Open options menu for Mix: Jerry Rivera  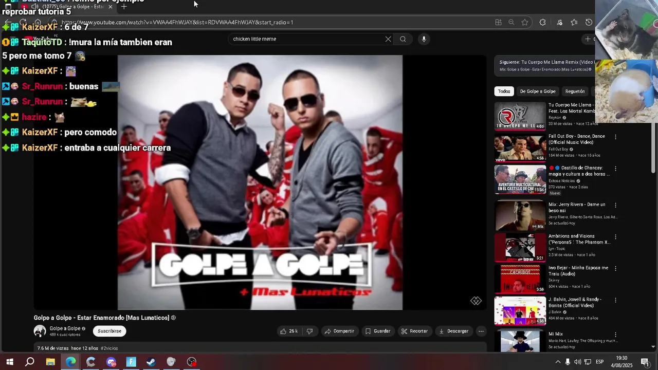coord(615,205)
